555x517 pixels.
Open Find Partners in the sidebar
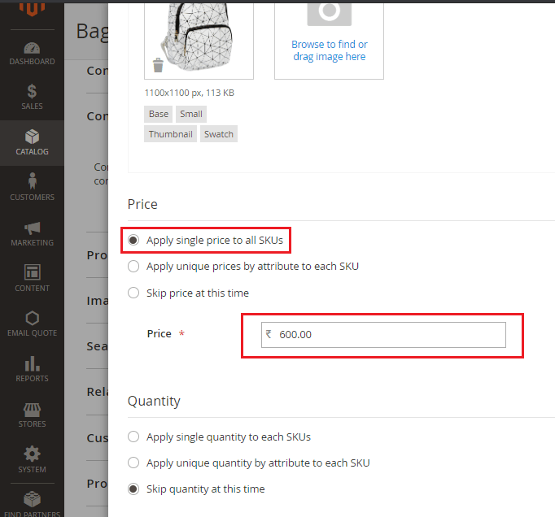(32, 504)
